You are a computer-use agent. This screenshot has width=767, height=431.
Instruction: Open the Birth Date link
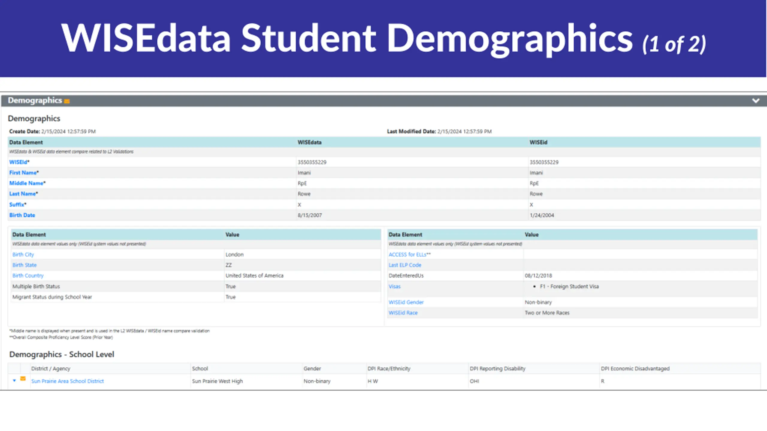(x=22, y=215)
